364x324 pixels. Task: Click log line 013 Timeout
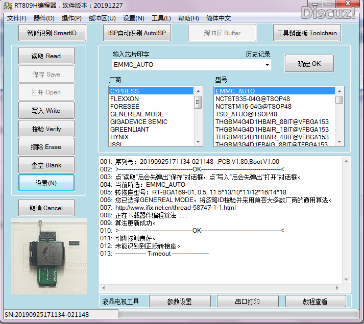154,254
